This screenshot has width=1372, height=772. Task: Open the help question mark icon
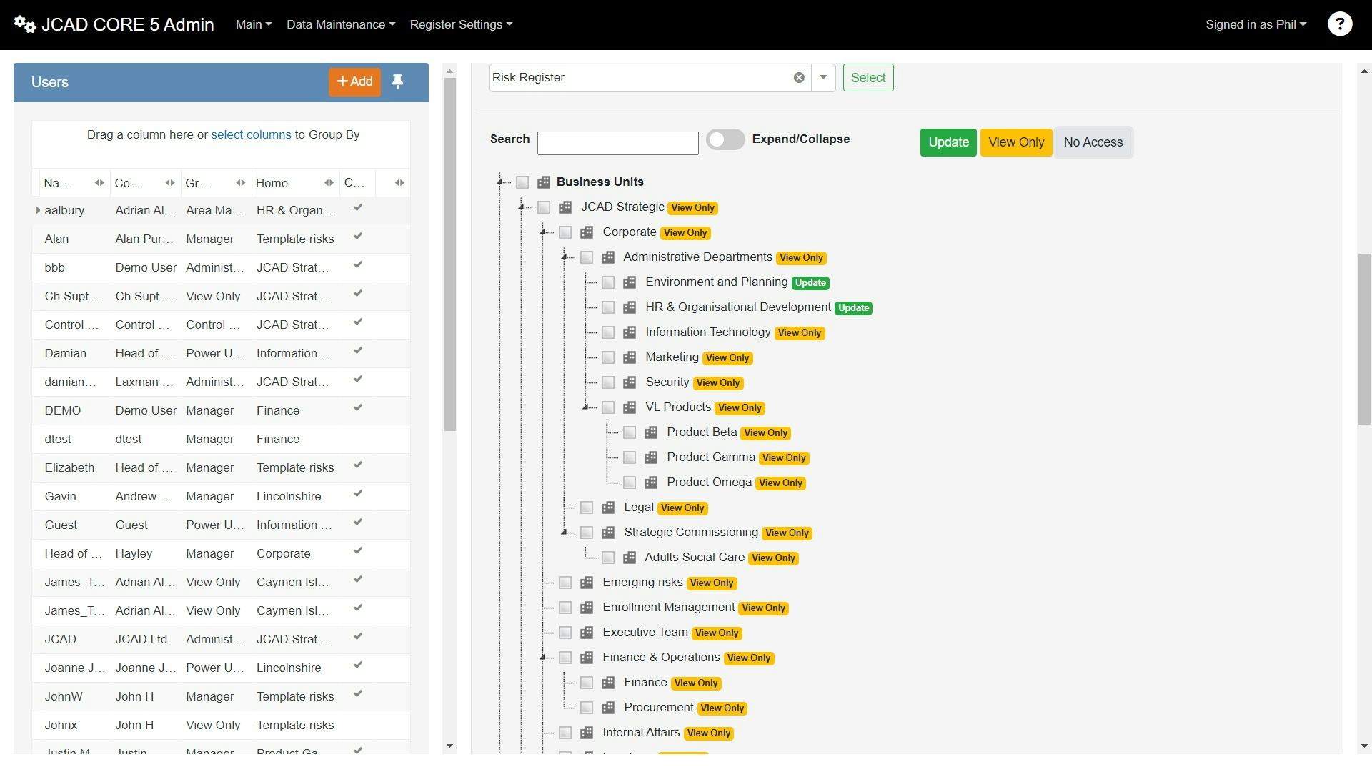click(1340, 24)
